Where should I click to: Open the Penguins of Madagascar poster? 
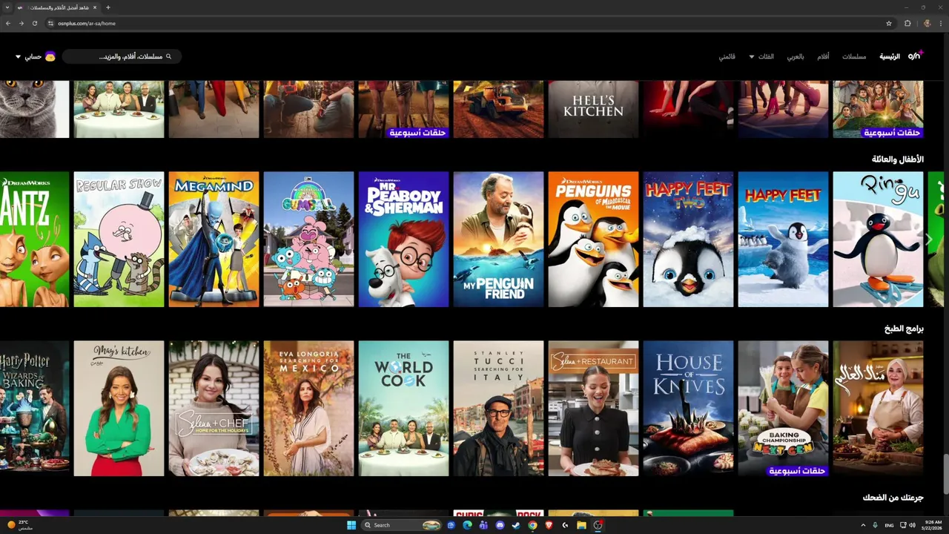point(593,240)
